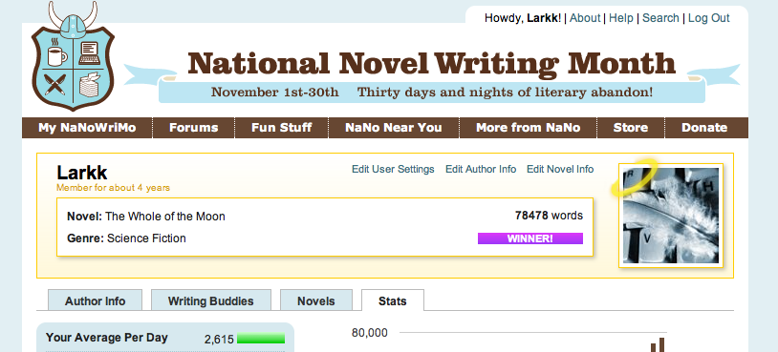Switch to the Writing Buddies tab
The height and width of the screenshot is (352, 778).
pos(211,300)
